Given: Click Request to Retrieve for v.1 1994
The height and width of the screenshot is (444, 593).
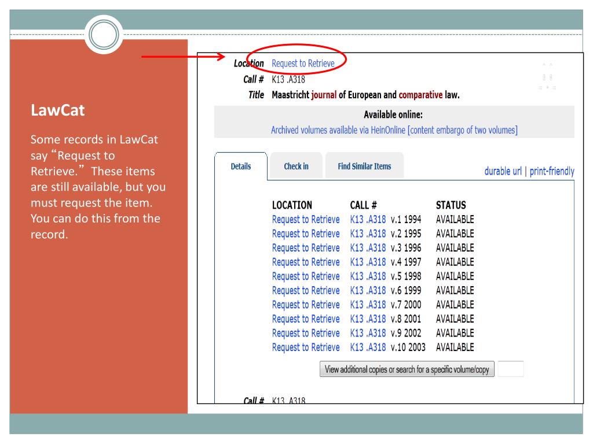Looking at the screenshot, I should pyautogui.click(x=306, y=219).
